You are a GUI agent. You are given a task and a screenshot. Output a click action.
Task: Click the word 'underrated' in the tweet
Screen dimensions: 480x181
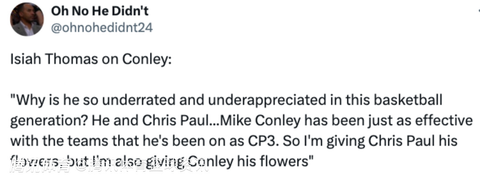[x=139, y=100]
